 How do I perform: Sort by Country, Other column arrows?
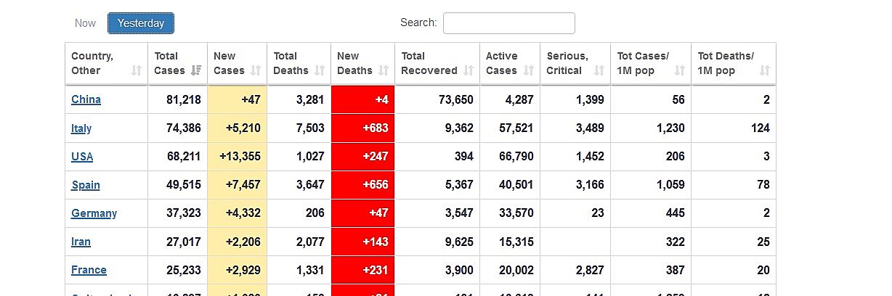pos(137,70)
